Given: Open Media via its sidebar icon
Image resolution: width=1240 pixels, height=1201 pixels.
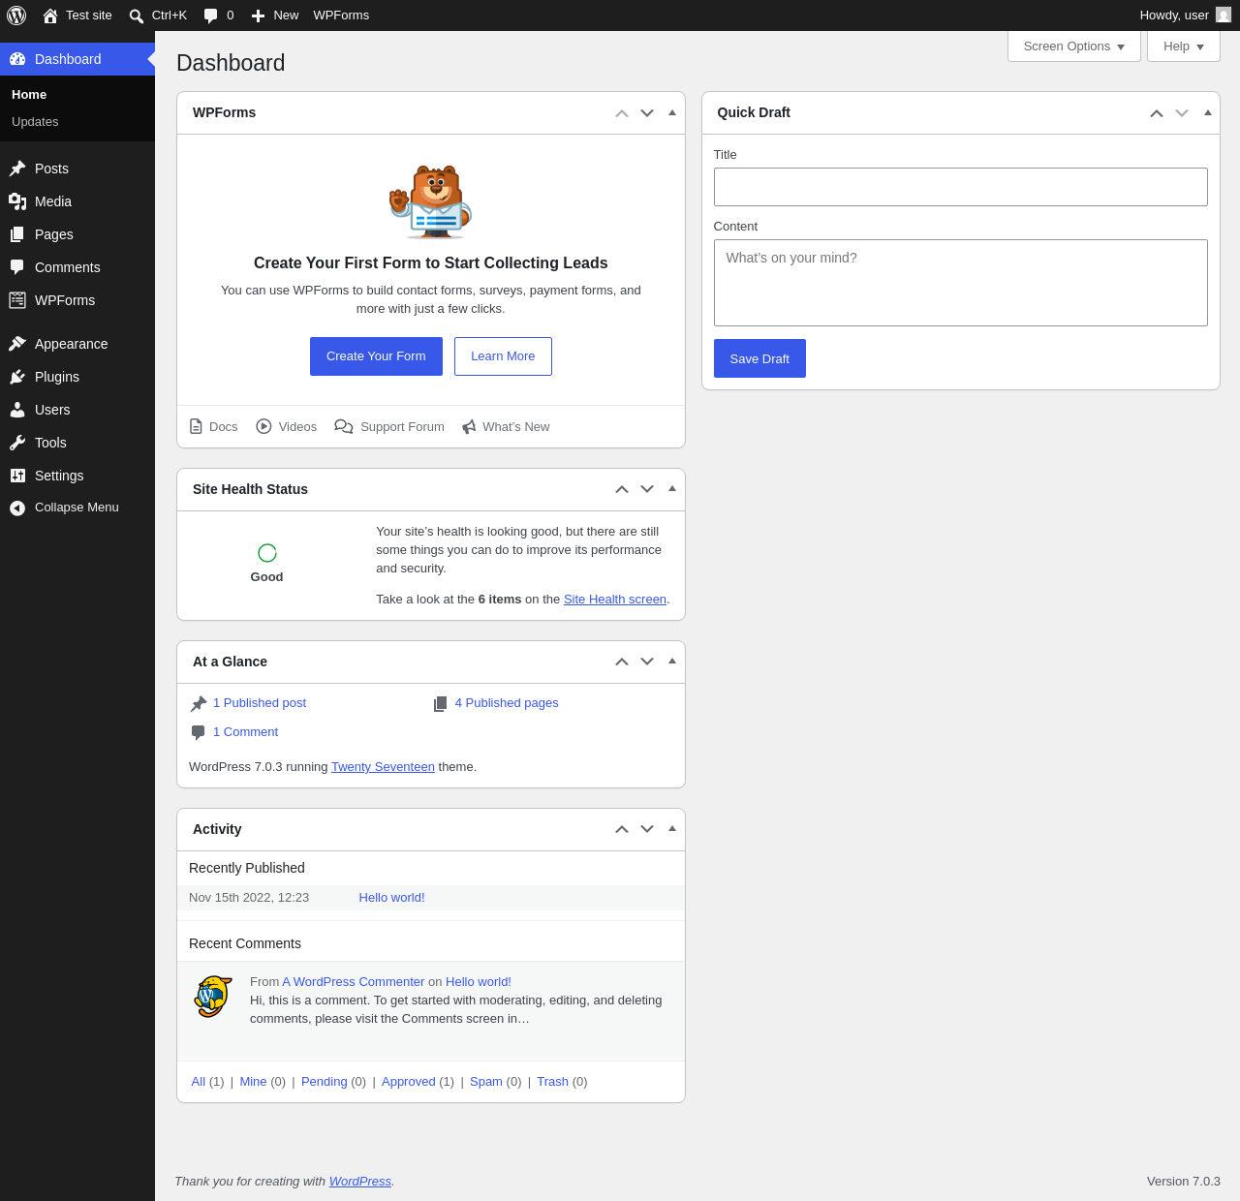Looking at the screenshot, I should pyautogui.click(x=17, y=201).
